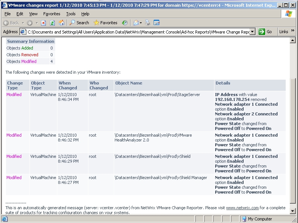Click the Back arrow icon
Viewport: 298px width, 223px height.
(x=6, y=23)
